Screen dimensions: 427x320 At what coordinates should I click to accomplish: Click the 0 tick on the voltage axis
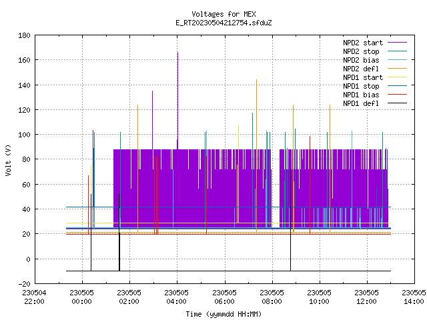(x=28, y=259)
